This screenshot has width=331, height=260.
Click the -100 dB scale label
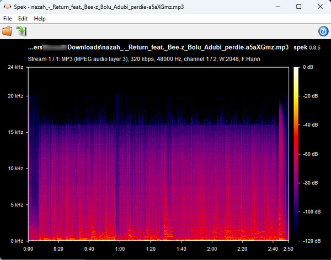click(312, 212)
